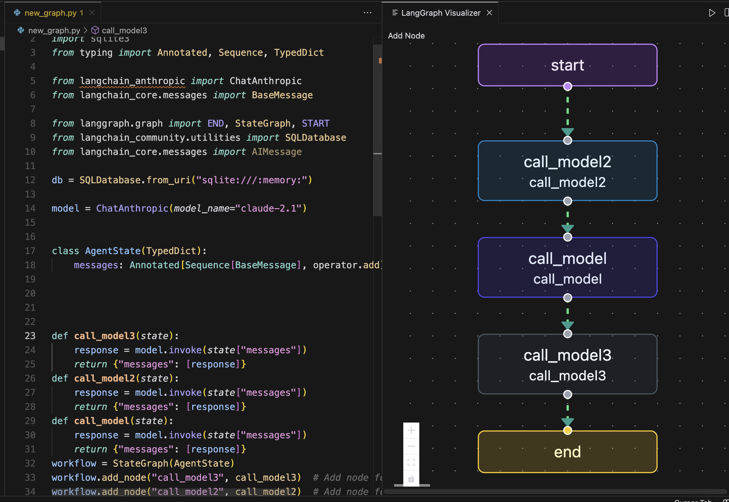Click 'AgentState' class name on line 17

pos(113,251)
